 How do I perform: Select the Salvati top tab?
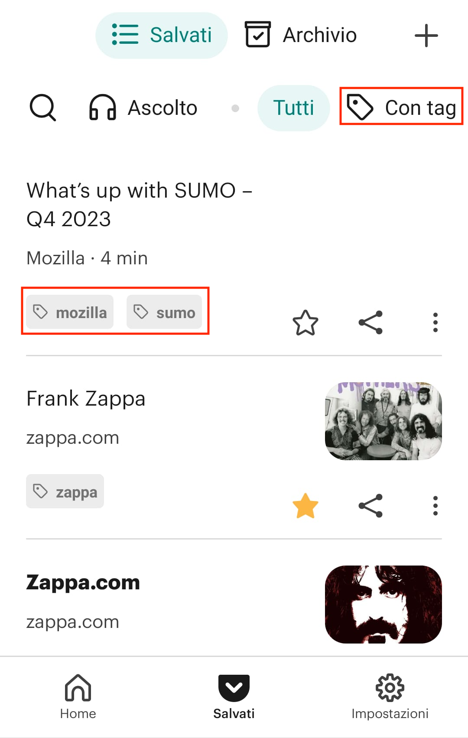point(162,35)
